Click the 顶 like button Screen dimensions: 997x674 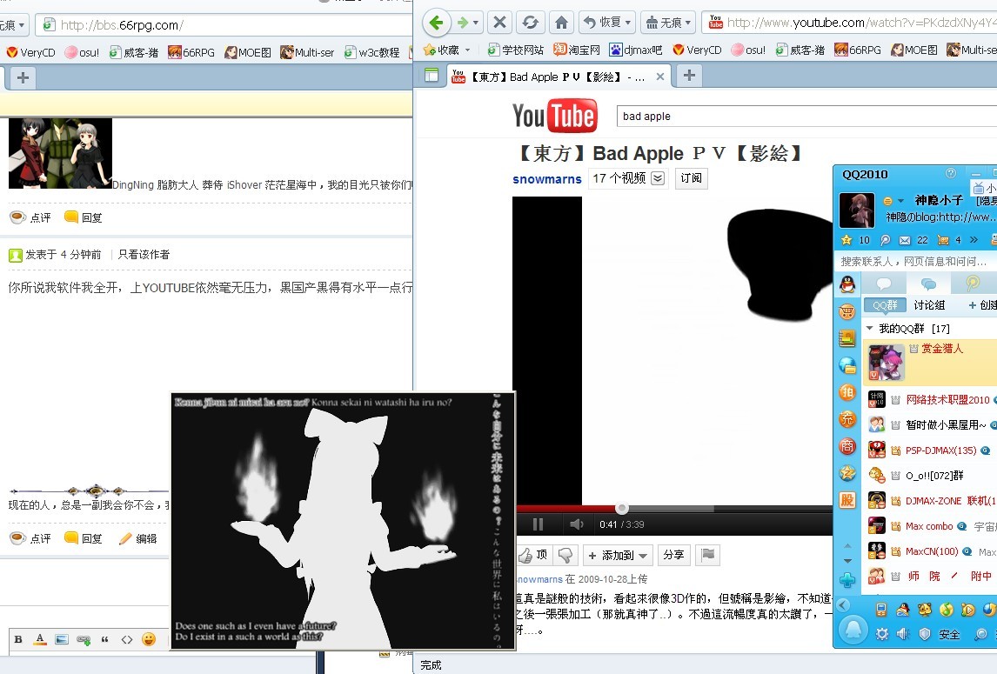[x=532, y=555]
